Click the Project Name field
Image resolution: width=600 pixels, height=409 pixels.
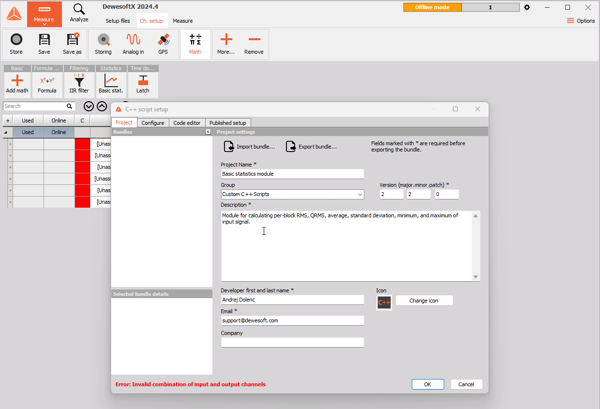click(292, 174)
